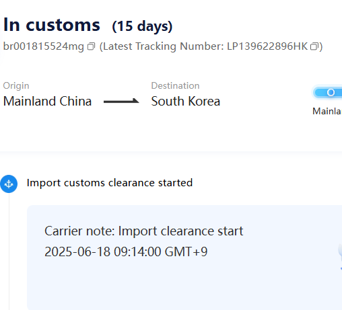Click the Origin label
Image resolution: width=342 pixels, height=310 pixels.
(x=16, y=86)
